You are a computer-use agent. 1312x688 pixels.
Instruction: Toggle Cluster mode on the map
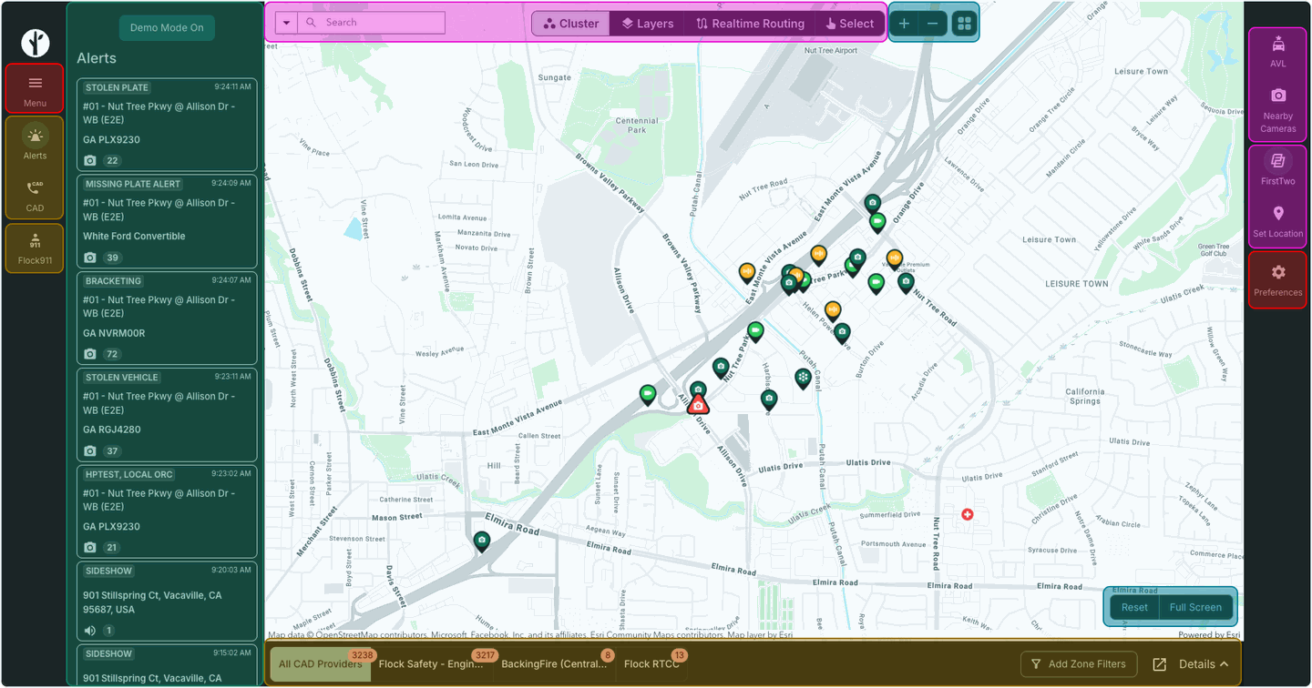click(x=571, y=24)
